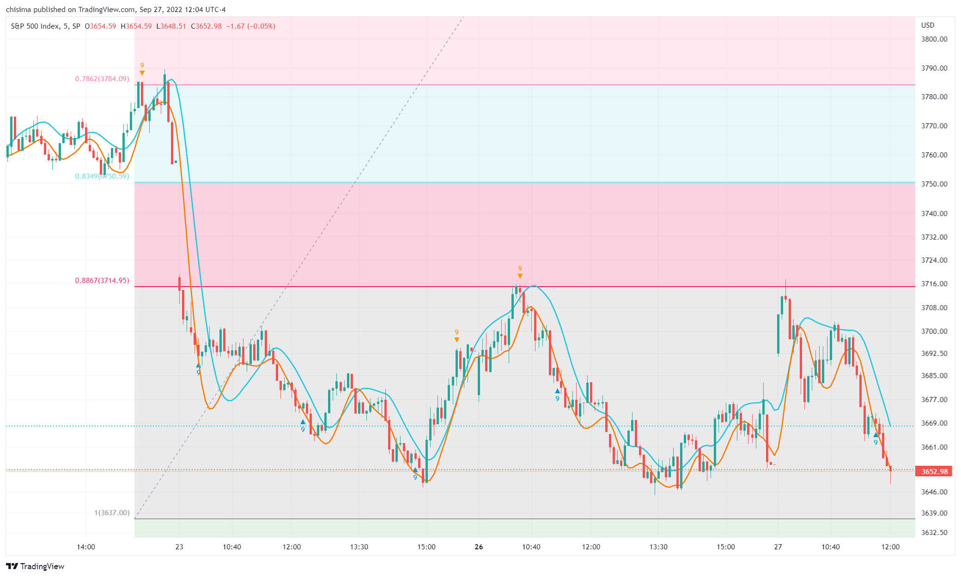Click the light green zone below 3637 line
Screen dimensions: 961x577
pyautogui.click(x=508, y=528)
